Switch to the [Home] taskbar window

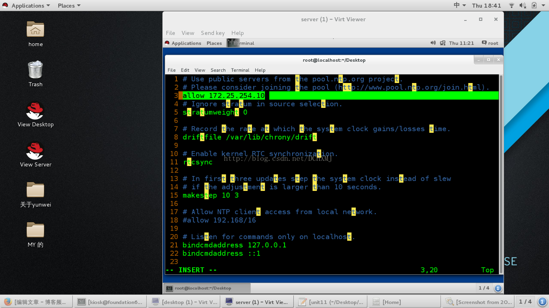pos(405,302)
